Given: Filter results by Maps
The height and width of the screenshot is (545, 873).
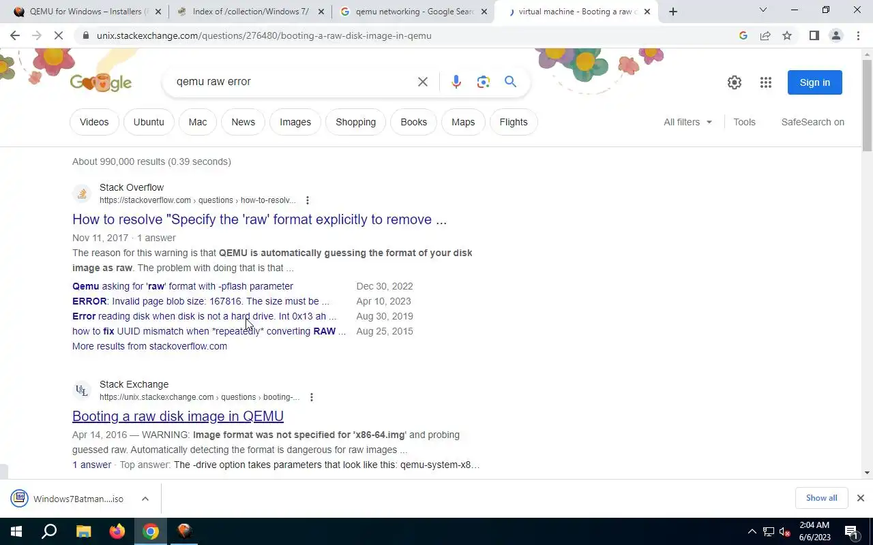Looking at the screenshot, I should (x=463, y=122).
